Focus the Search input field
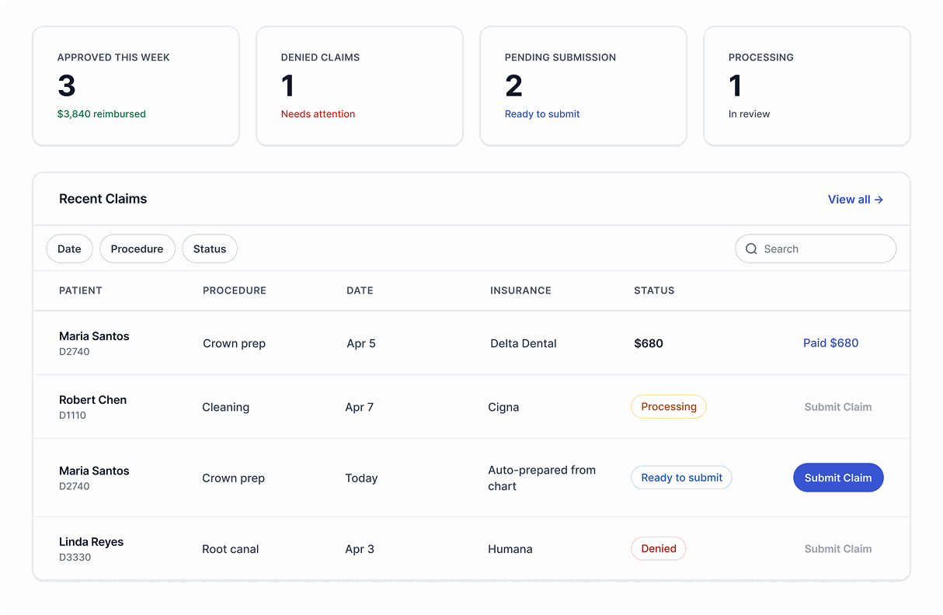The height and width of the screenshot is (615, 943). click(x=816, y=249)
